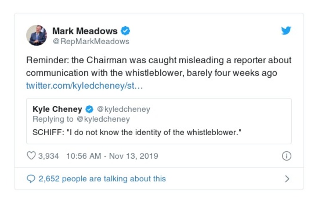This screenshot has height=204, width=318.
Task: Click Mark Meadows' profile picture
Action: click(x=37, y=35)
